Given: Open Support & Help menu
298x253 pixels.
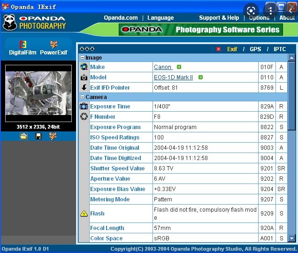Looking at the screenshot, I should tap(219, 18).
